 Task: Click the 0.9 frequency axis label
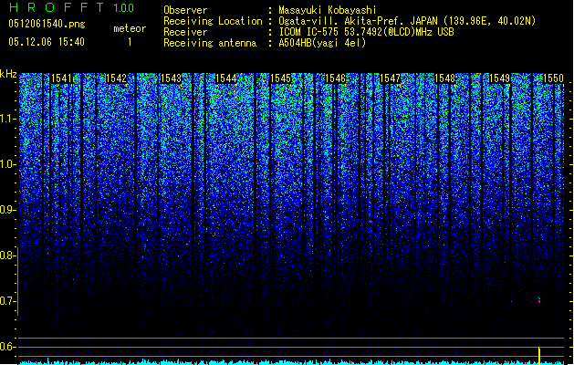(8, 210)
